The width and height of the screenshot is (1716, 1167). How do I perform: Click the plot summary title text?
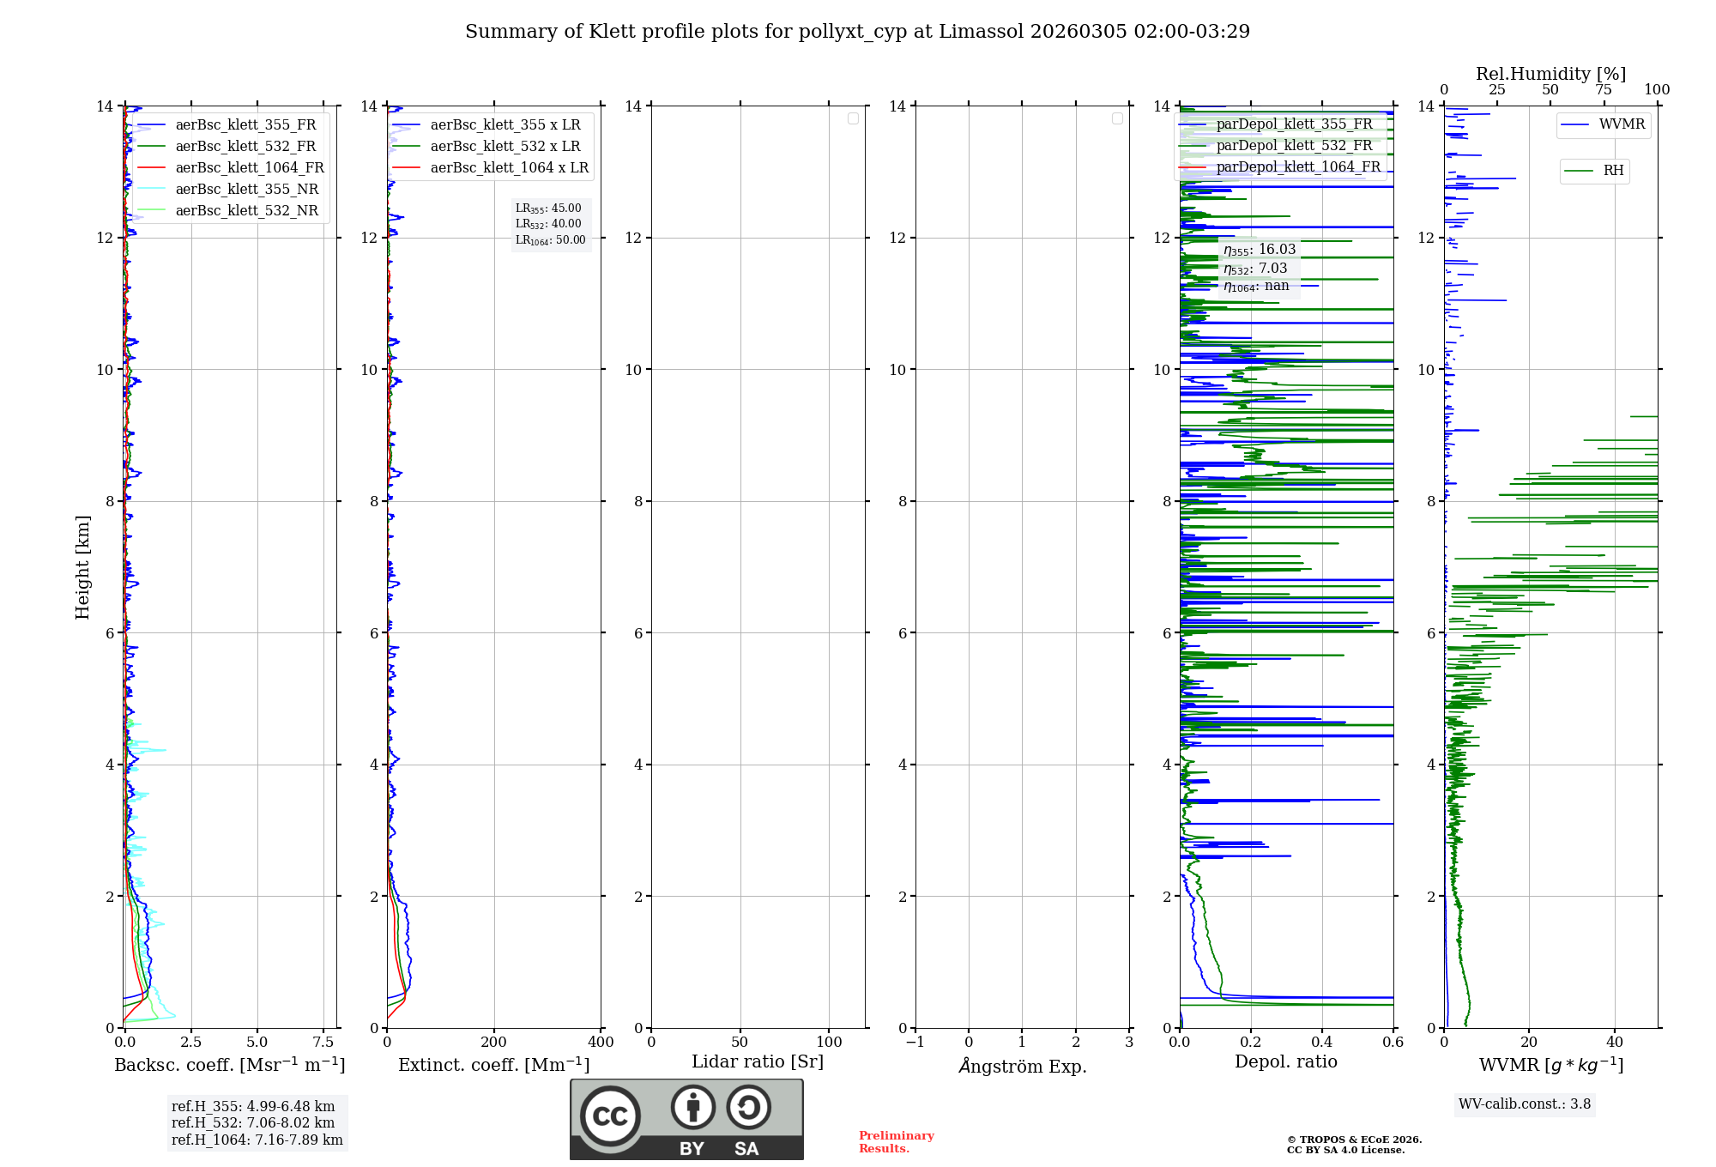point(857,32)
